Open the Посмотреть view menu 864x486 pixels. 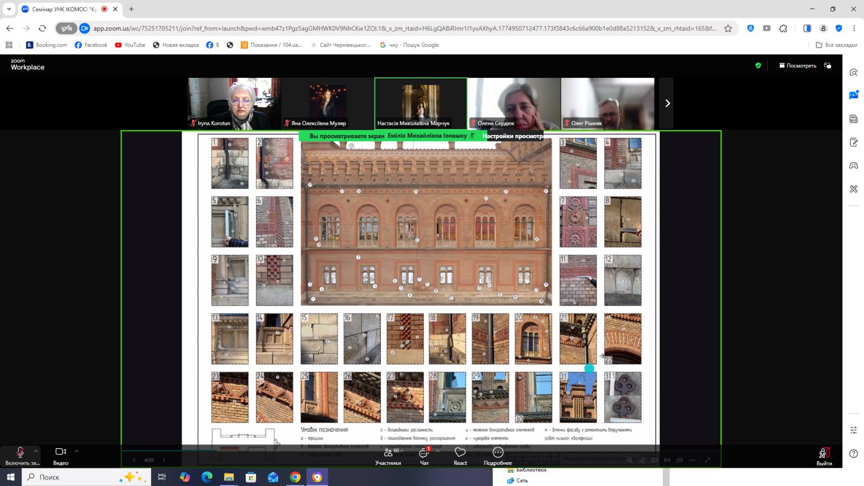(798, 65)
